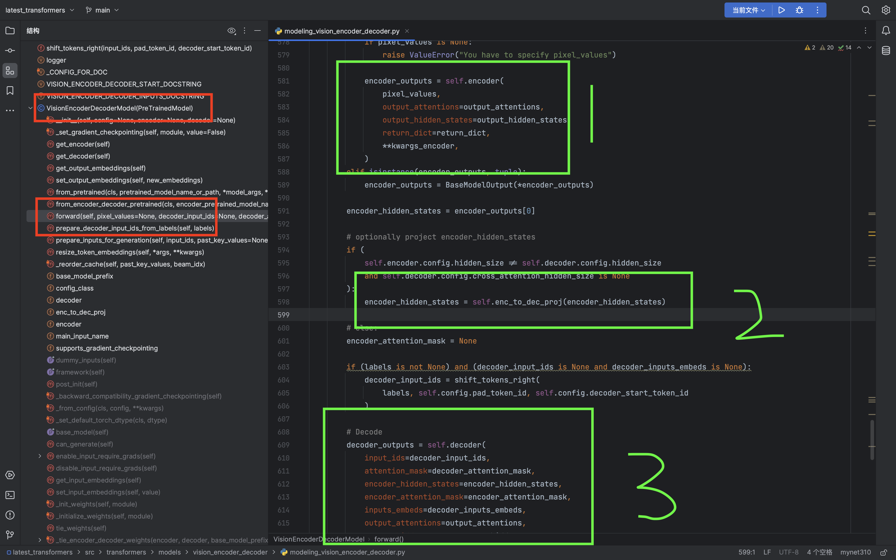
Task: Click the mynet310 interpreter in status bar
Action: point(855,552)
